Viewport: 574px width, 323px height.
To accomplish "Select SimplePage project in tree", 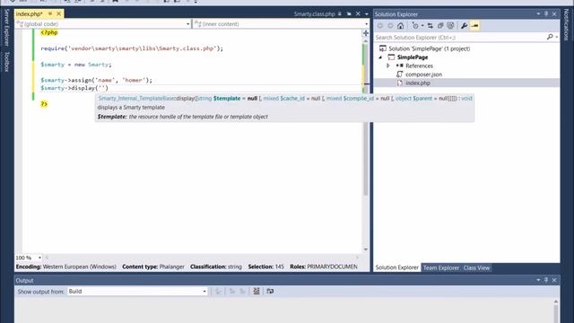I will tap(413, 57).
